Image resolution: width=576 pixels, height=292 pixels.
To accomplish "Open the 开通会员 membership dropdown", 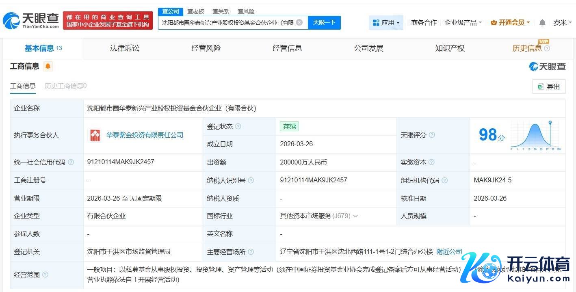I will point(510,23).
